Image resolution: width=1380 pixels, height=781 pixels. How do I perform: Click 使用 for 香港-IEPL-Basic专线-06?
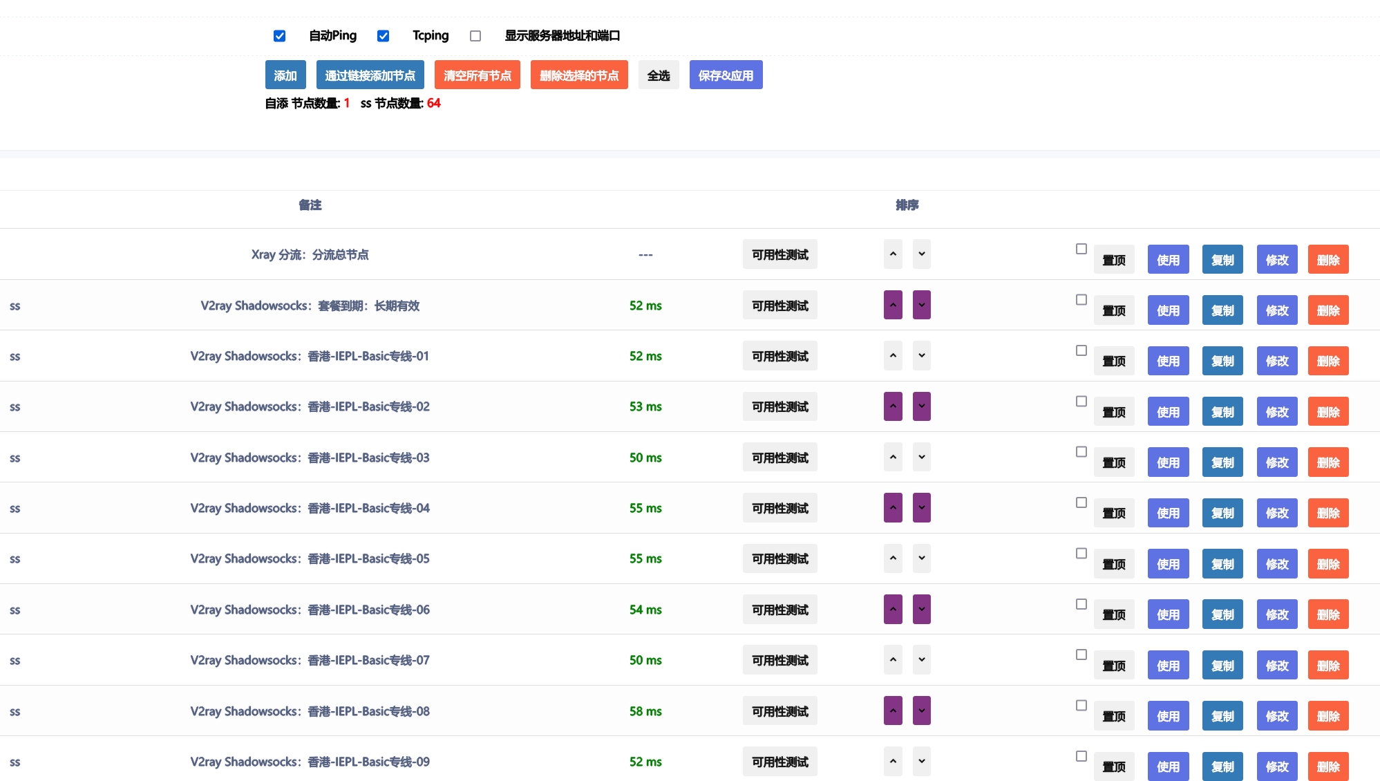(1169, 614)
